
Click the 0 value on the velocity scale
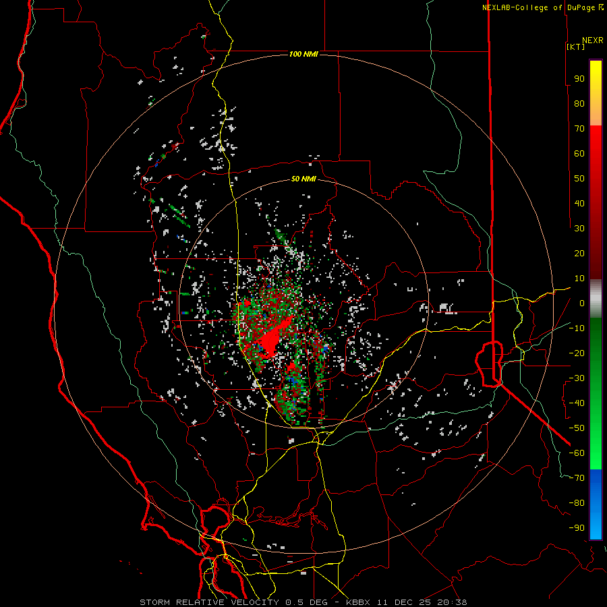tap(582, 303)
